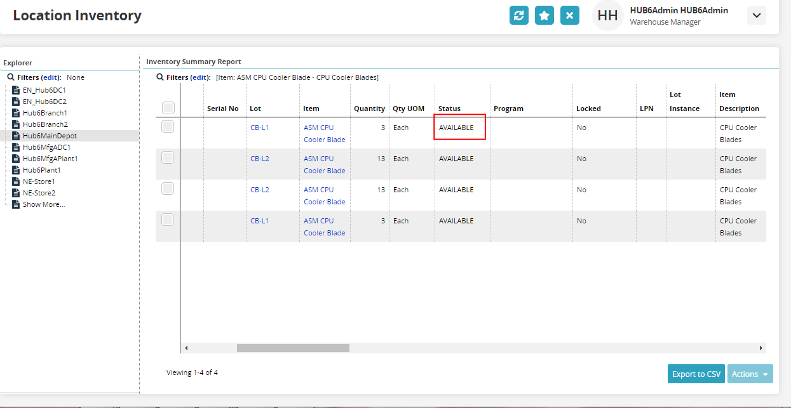Open the CB-L1 lot link in first row

click(259, 128)
